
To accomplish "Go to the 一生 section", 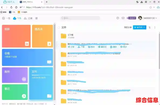I will 6,18.
